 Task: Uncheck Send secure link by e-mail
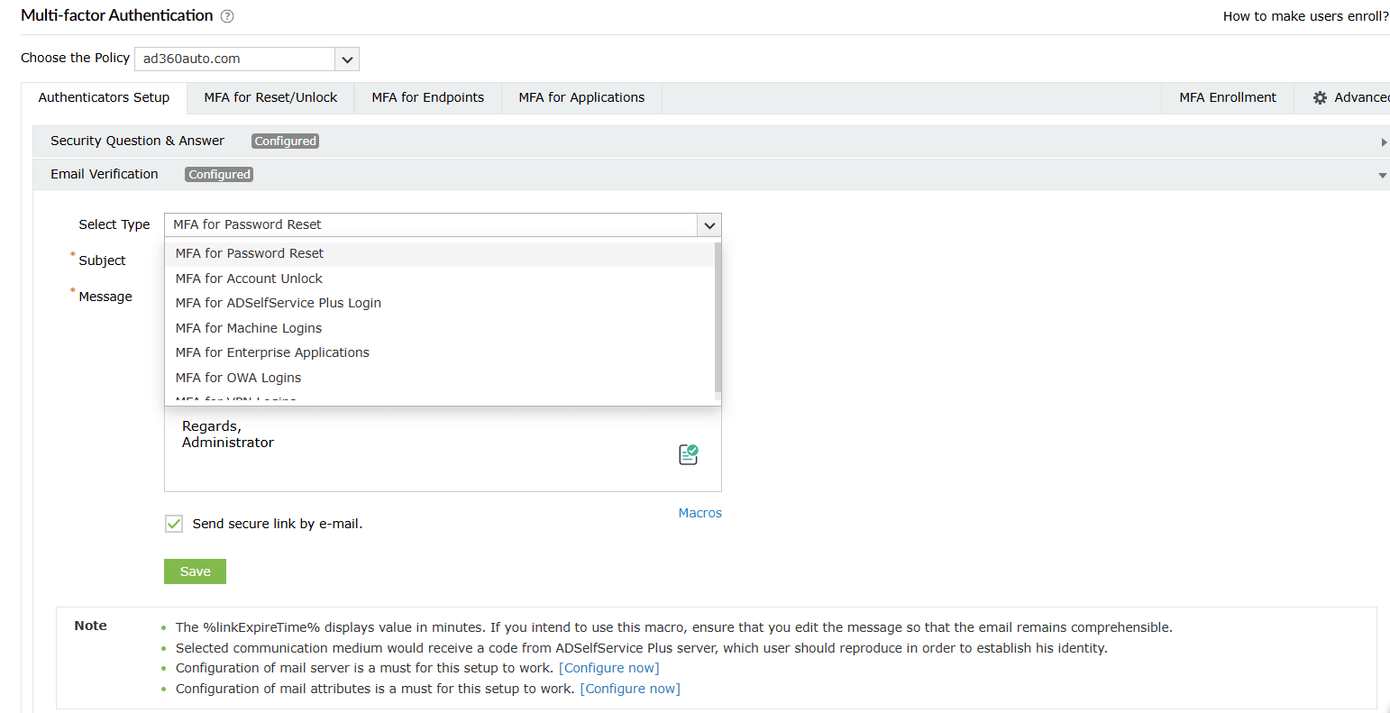click(x=173, y=524)
